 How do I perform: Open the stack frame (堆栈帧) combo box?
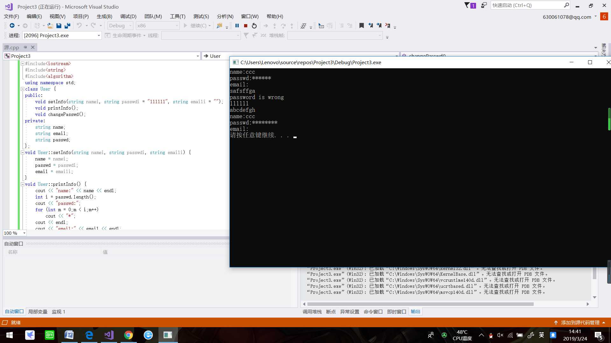click(x=335, y=36)
